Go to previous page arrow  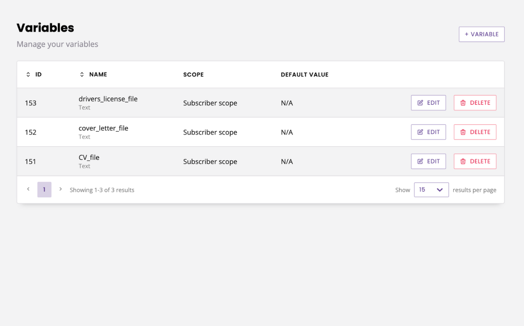click(28, 189)
